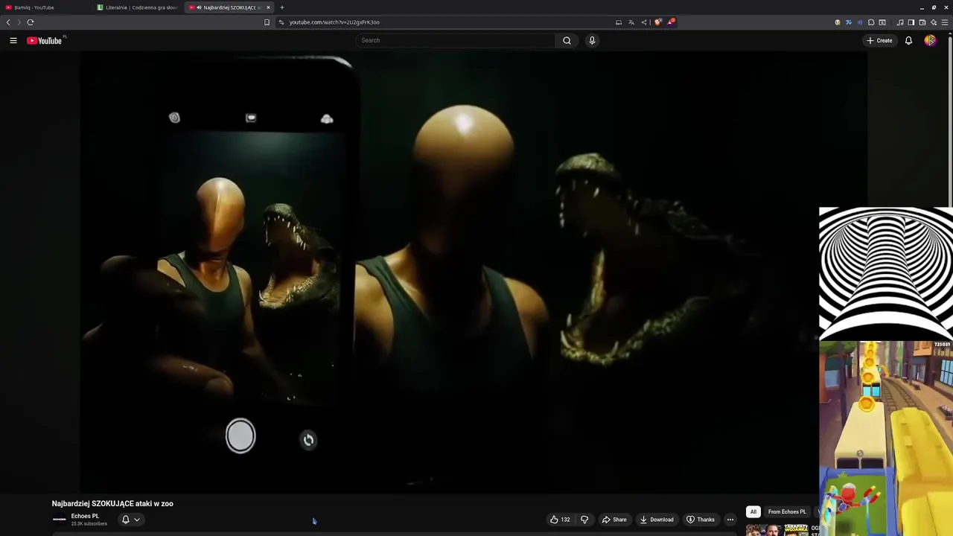Open the Echoes PL channel name link

click(85, 516)
